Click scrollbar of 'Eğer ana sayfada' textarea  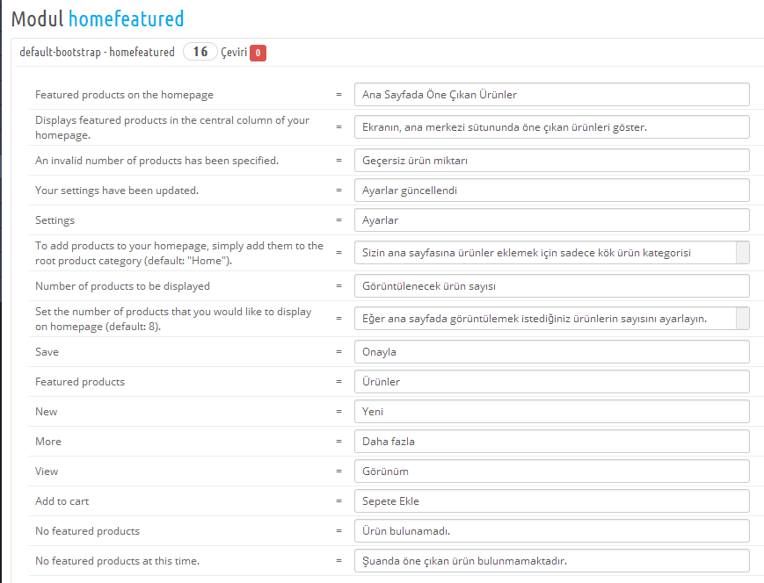[x=742, y=319]
